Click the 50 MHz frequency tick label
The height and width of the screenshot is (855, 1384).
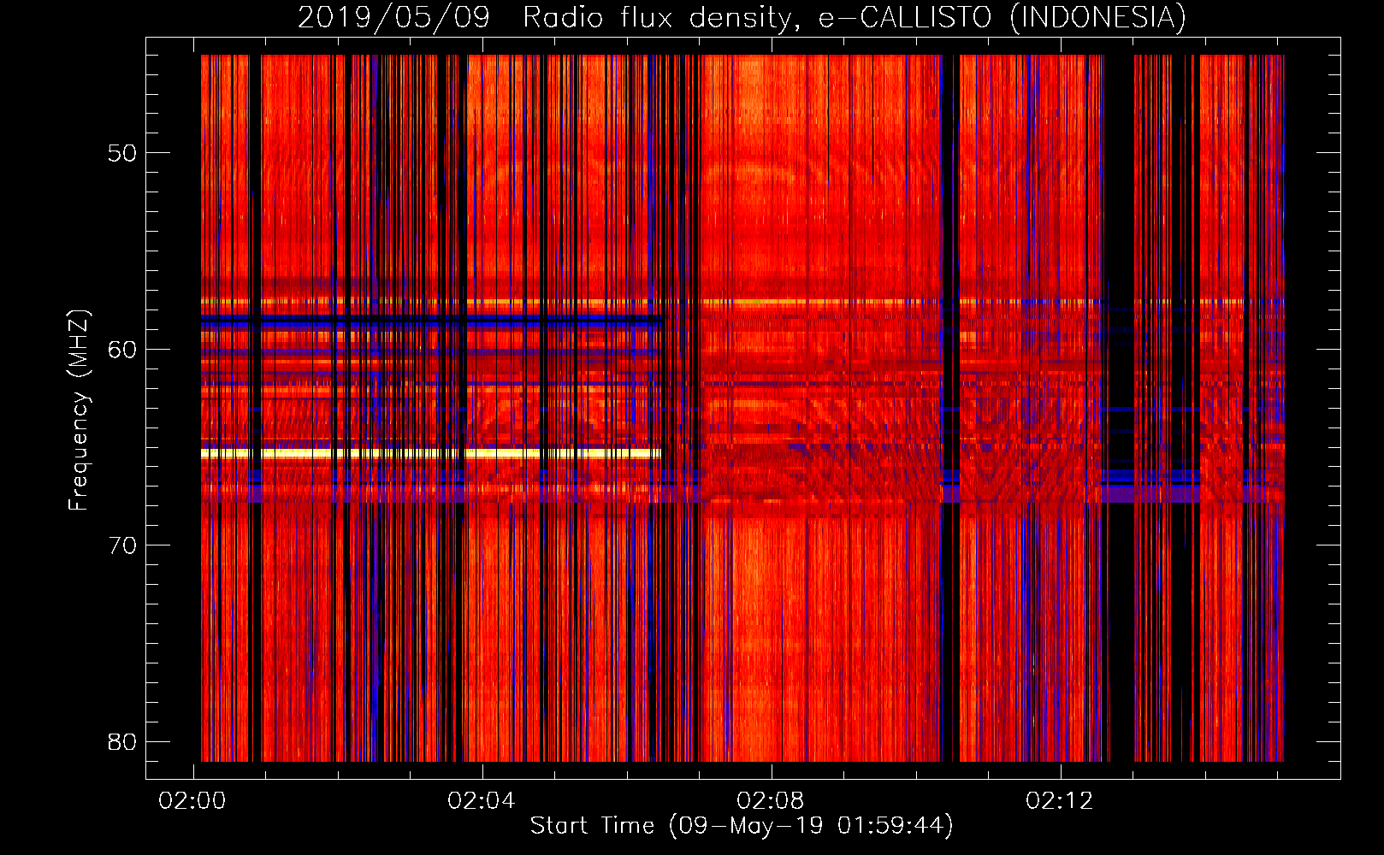click(122, 153)
